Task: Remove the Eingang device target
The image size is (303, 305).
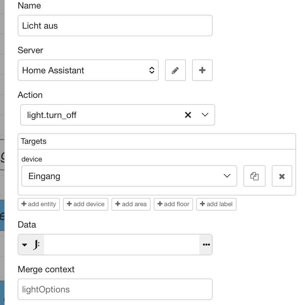Action: click(x=282, y=176)
